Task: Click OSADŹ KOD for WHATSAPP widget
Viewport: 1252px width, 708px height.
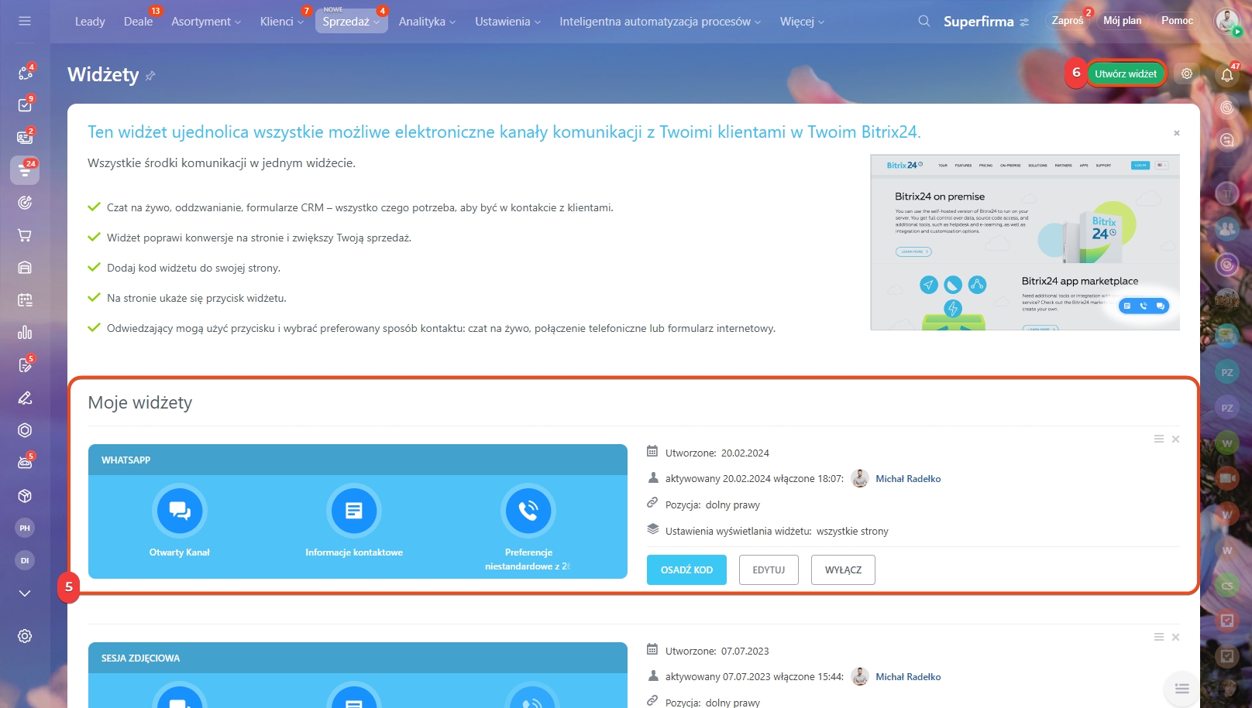Action: [686, 569]
